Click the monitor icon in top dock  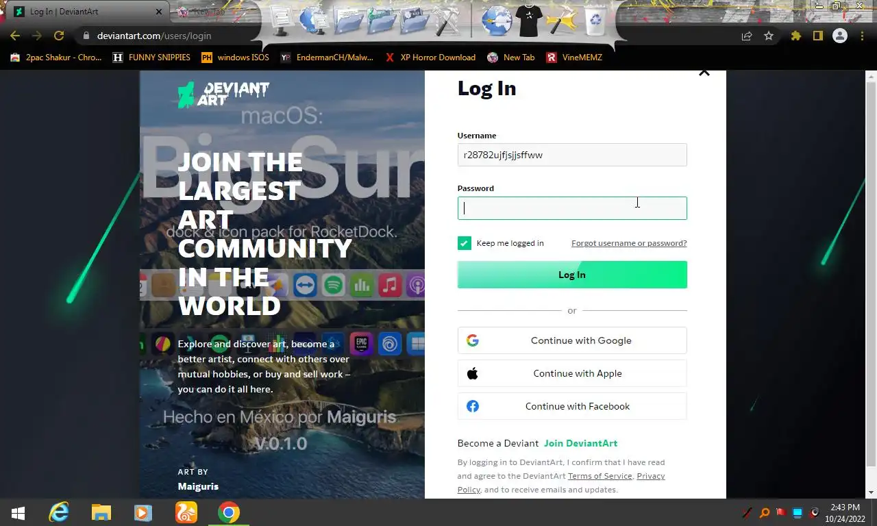(x=282, y=20)
